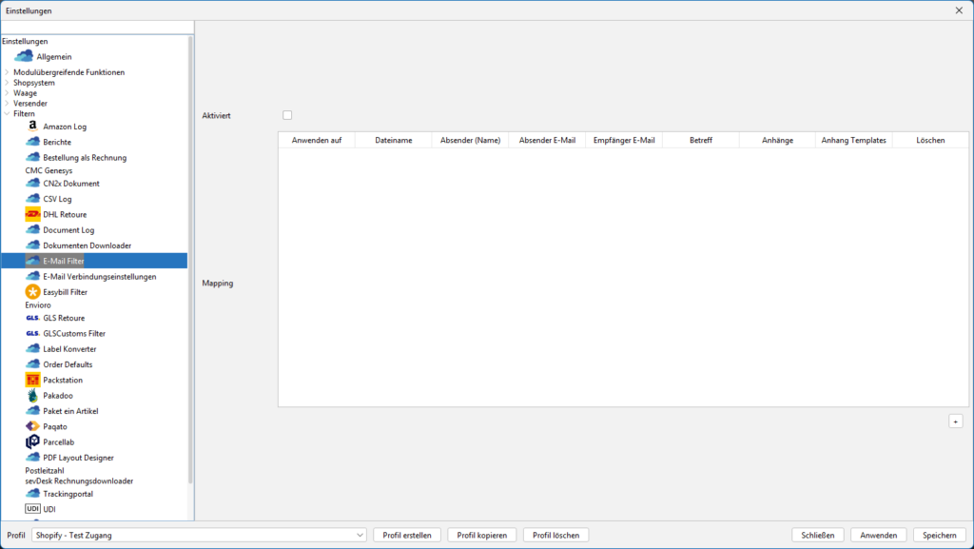Image resolution: width=974 pixels, height=549 pixels.
Task: Add mapping row with plus button
Action: tap(955, 421)
